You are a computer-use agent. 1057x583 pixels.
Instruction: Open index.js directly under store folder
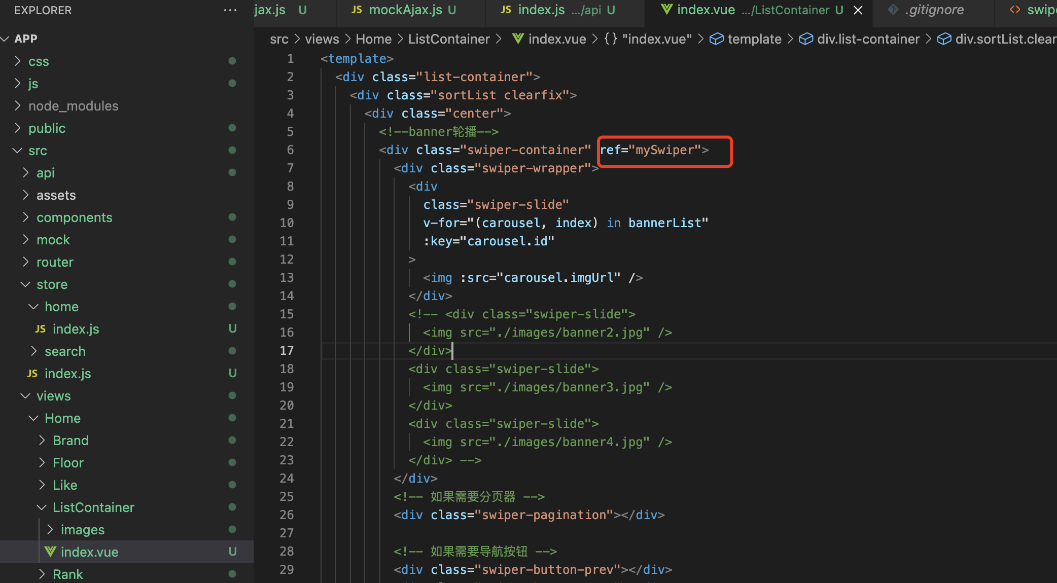click(67, 374)
